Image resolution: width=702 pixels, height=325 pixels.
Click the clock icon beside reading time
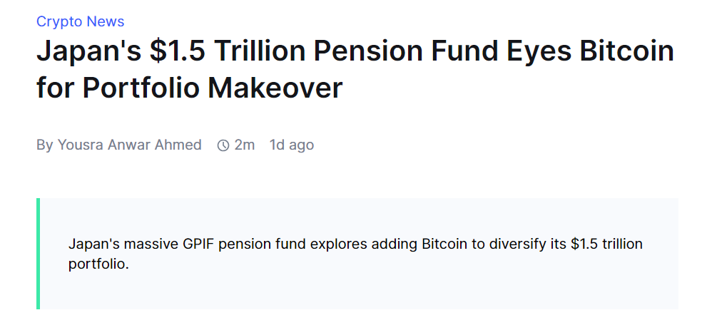pyautogui.click(x=223, y=145)
